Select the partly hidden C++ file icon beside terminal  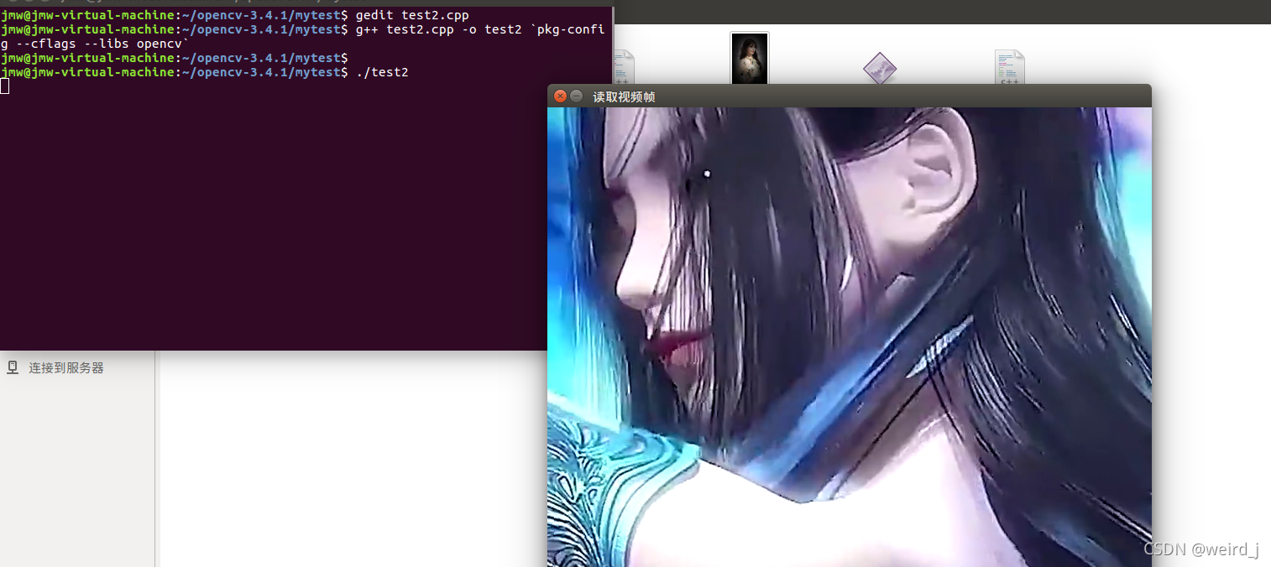[x=624, y=67]
